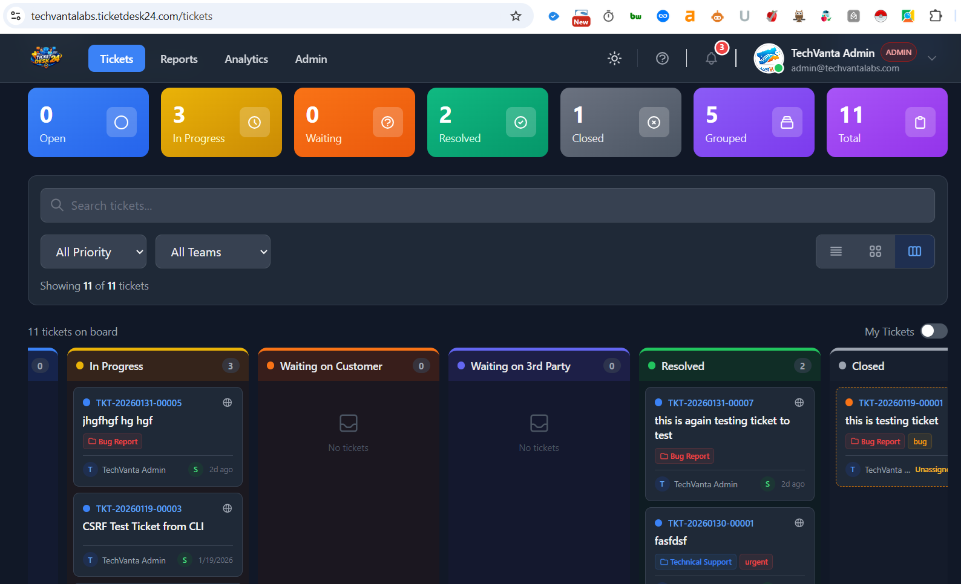Click Closed column header
The height and width of the screenshot is (584, 961).
click(889, 366)
